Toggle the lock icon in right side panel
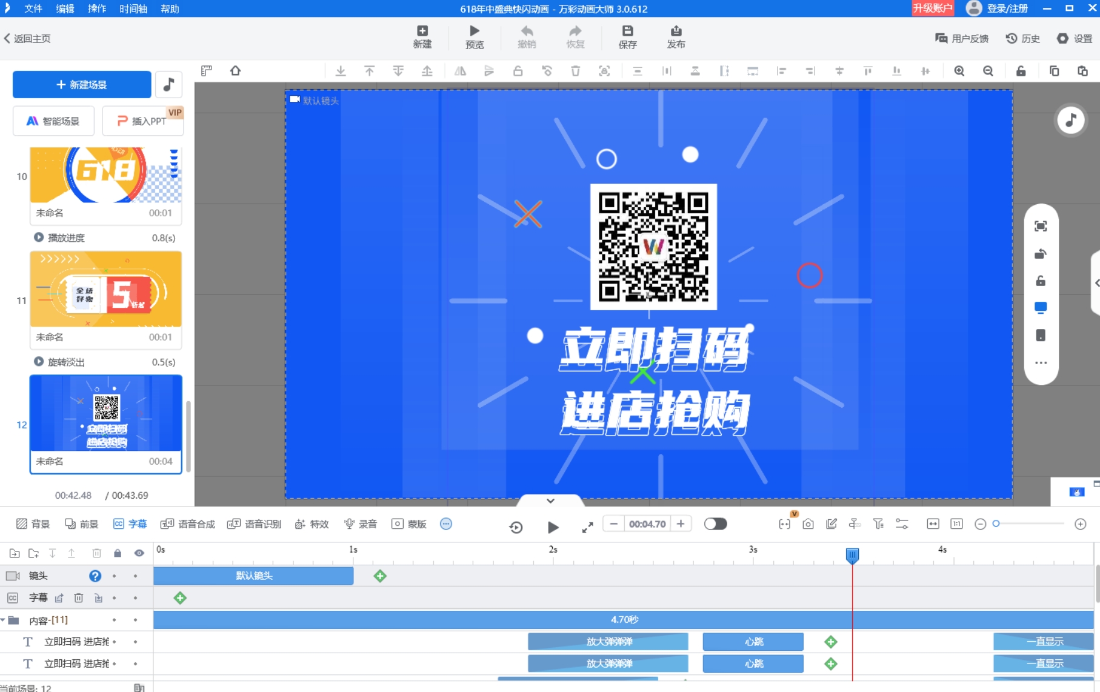The height and width of the screenshot is (692, 1100). click(1041, 281)
